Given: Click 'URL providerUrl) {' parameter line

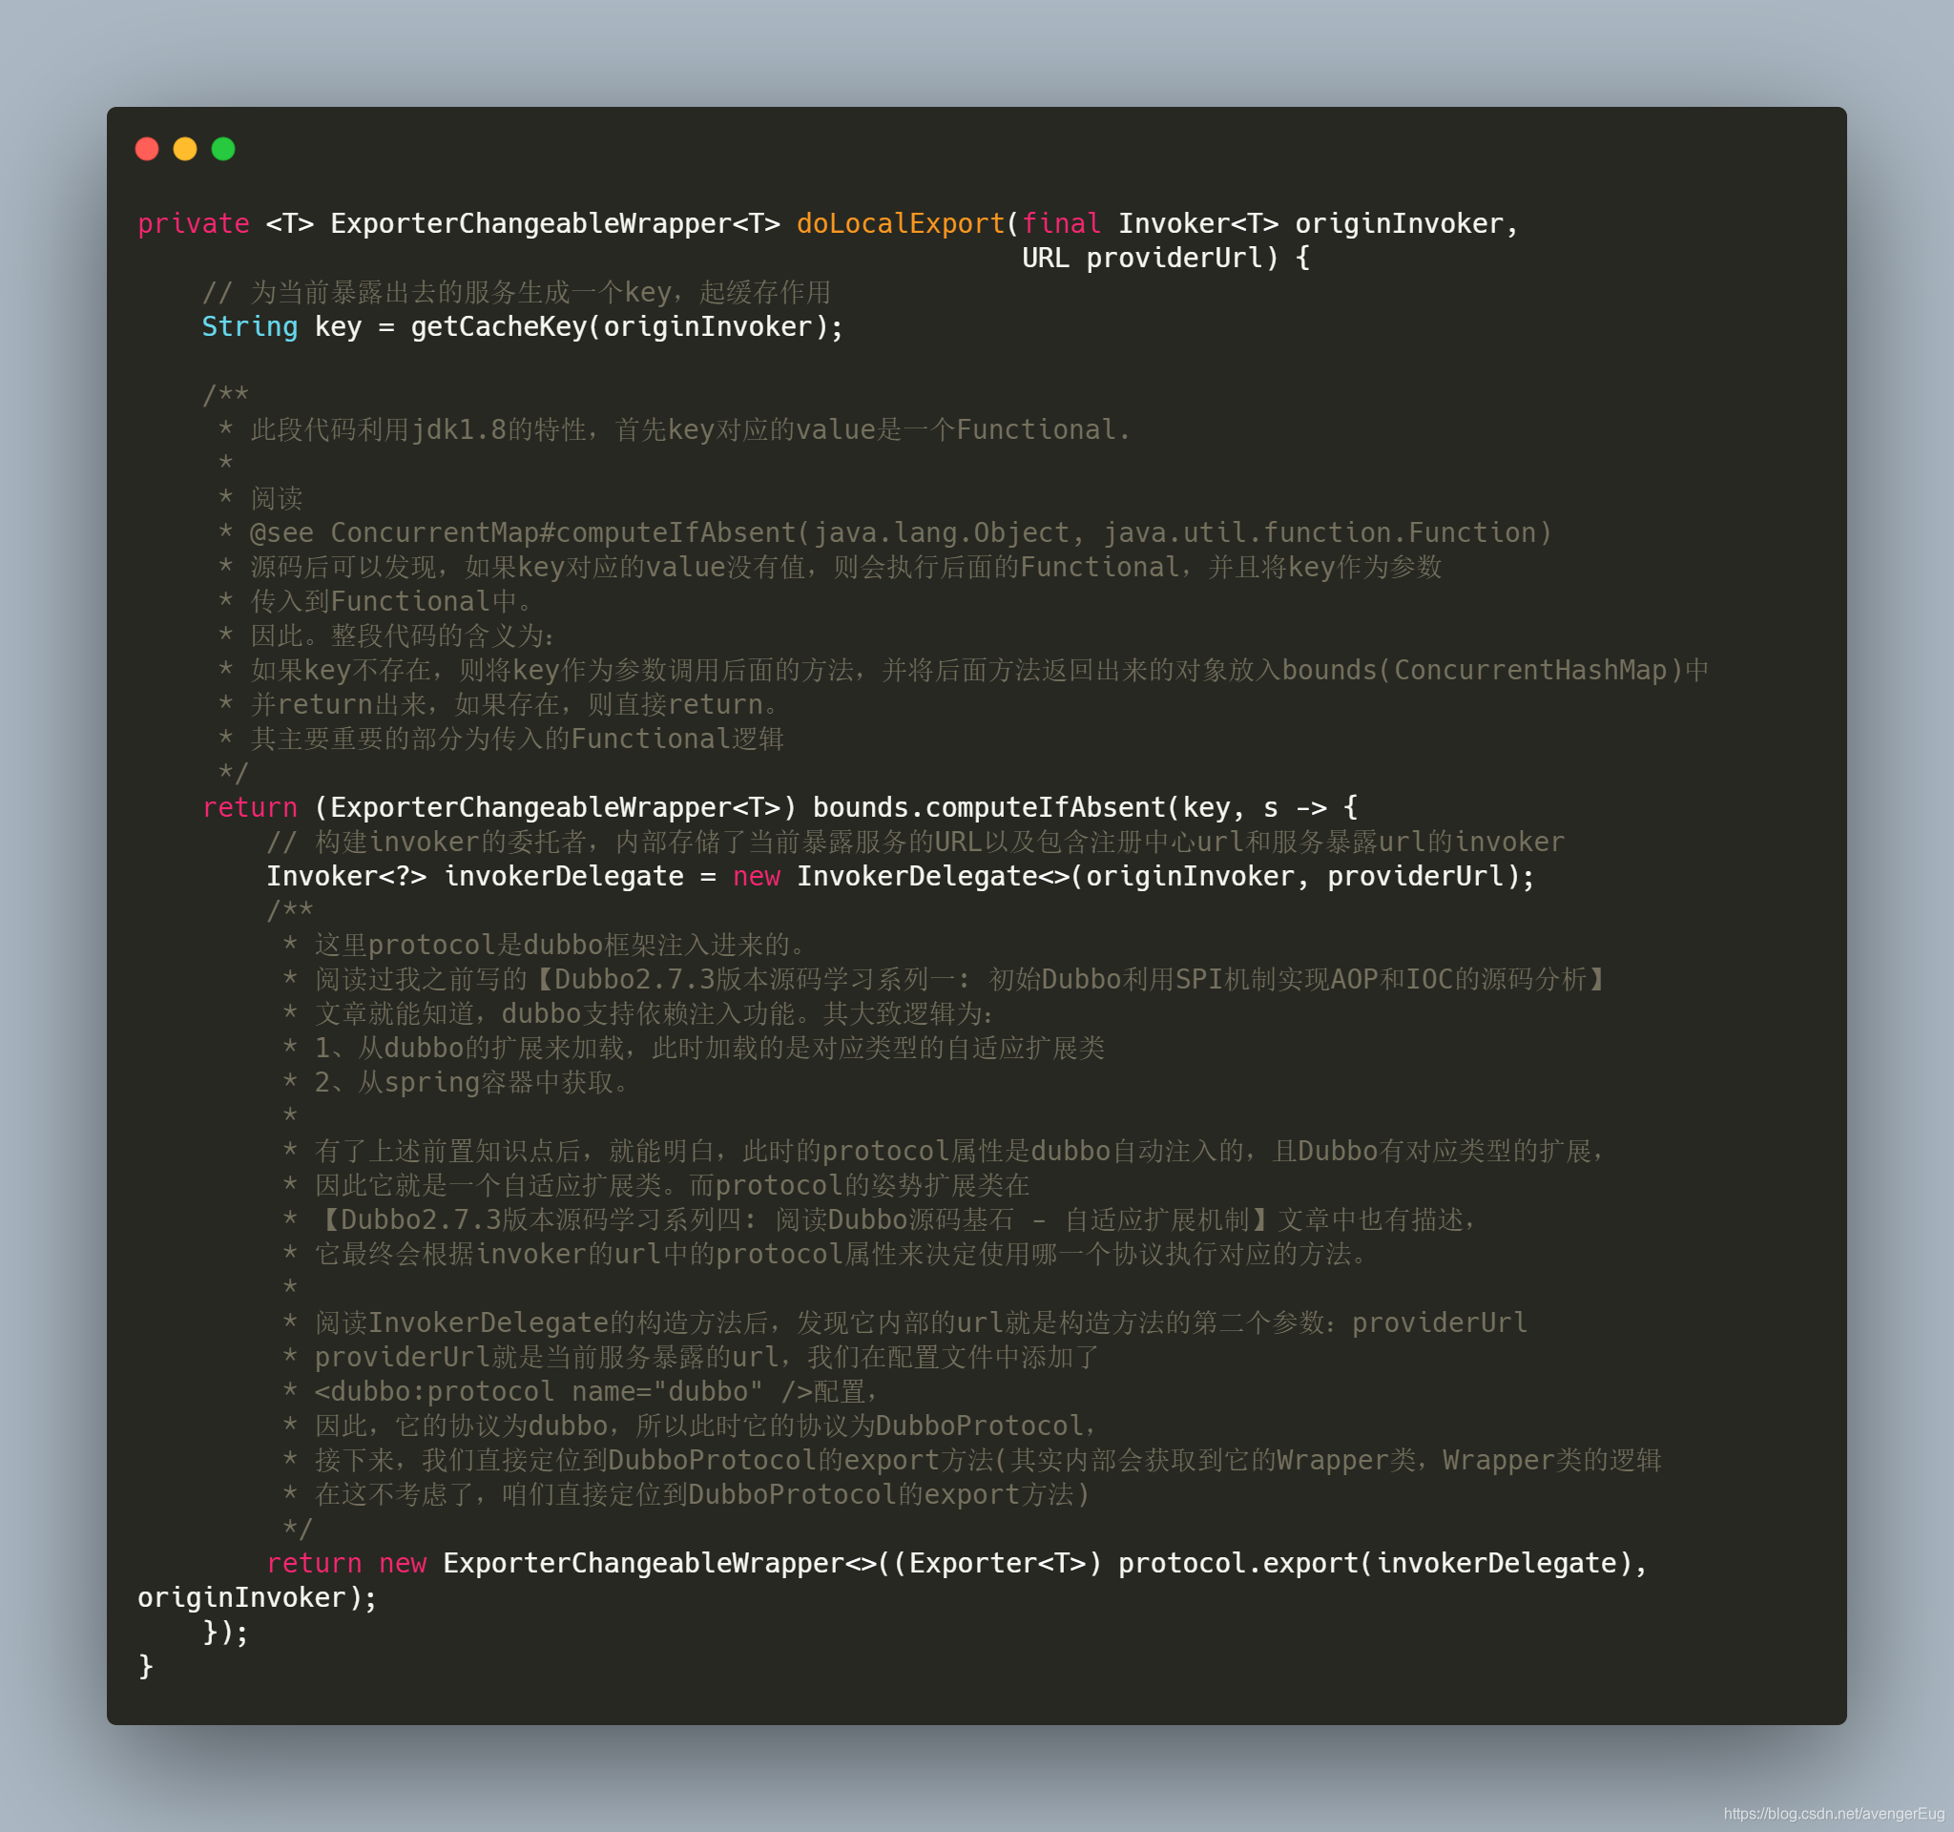Looking at the screenshot, I should [1166, 259].
